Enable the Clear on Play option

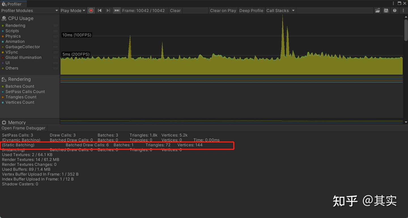[223, 11]
